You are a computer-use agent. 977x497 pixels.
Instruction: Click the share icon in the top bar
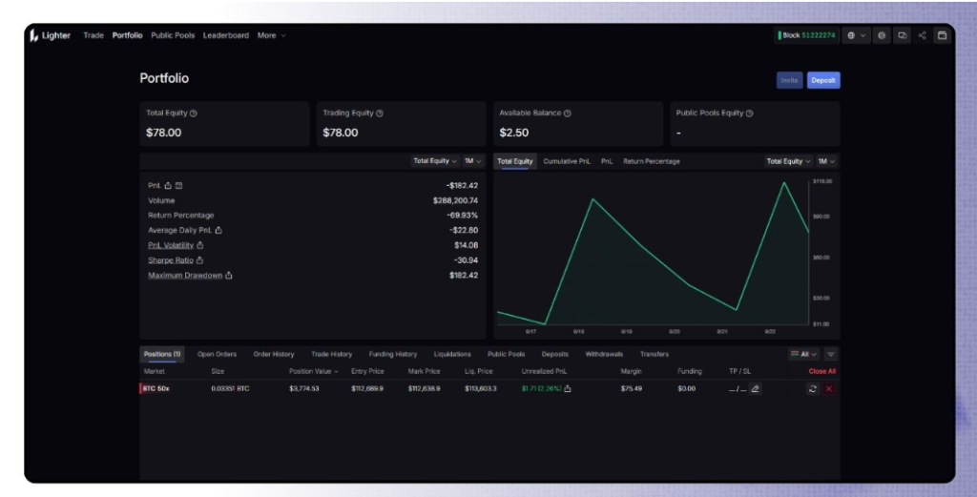[x=922, y=35]
